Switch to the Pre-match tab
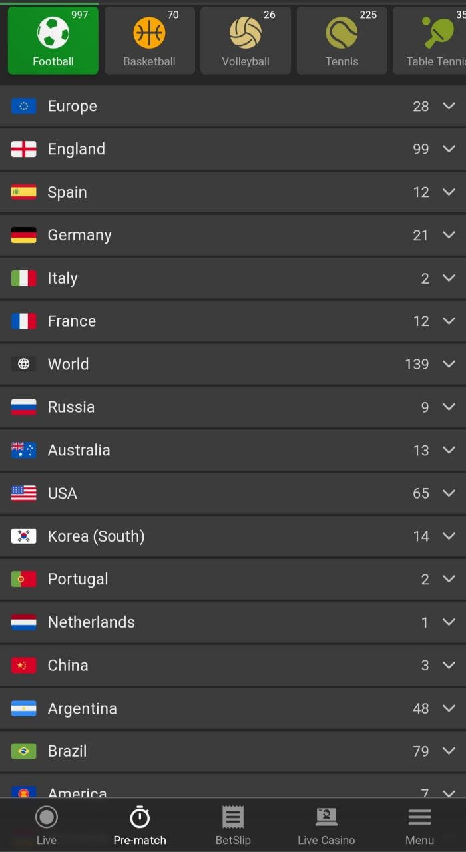The width and height of the screenshot is (466, 852). click(x=140, y=825)
